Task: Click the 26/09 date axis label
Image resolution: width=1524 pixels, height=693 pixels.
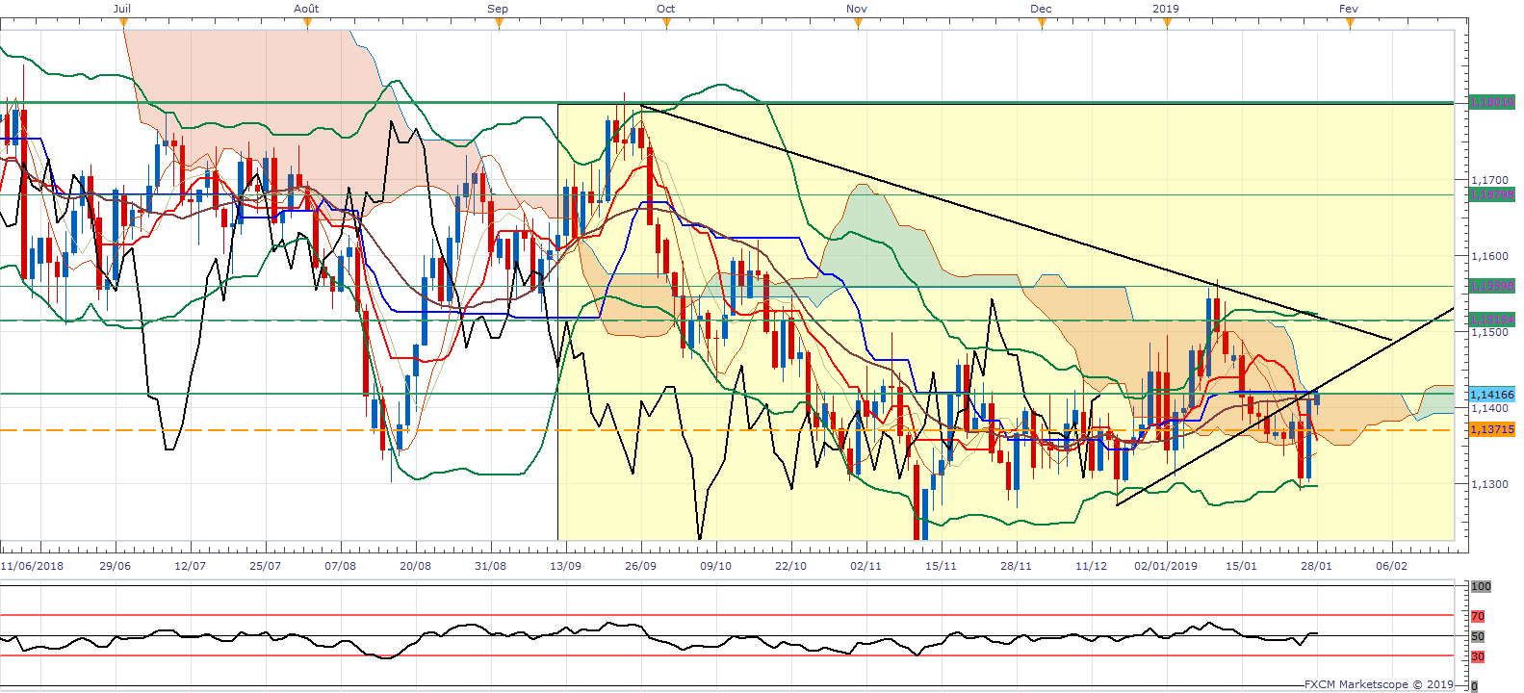Action: [x=640, y=566]
